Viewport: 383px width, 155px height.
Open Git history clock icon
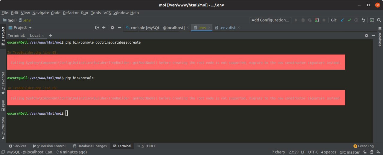[x=356, y=20]
